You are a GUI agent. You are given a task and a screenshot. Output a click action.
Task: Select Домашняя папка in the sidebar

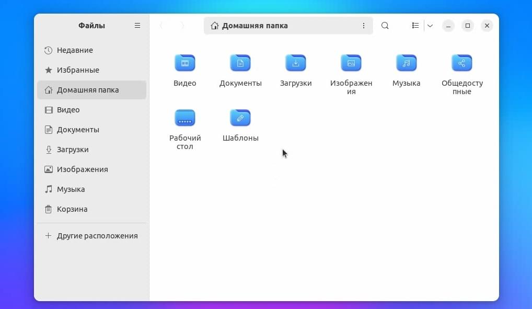click(91, 90)
